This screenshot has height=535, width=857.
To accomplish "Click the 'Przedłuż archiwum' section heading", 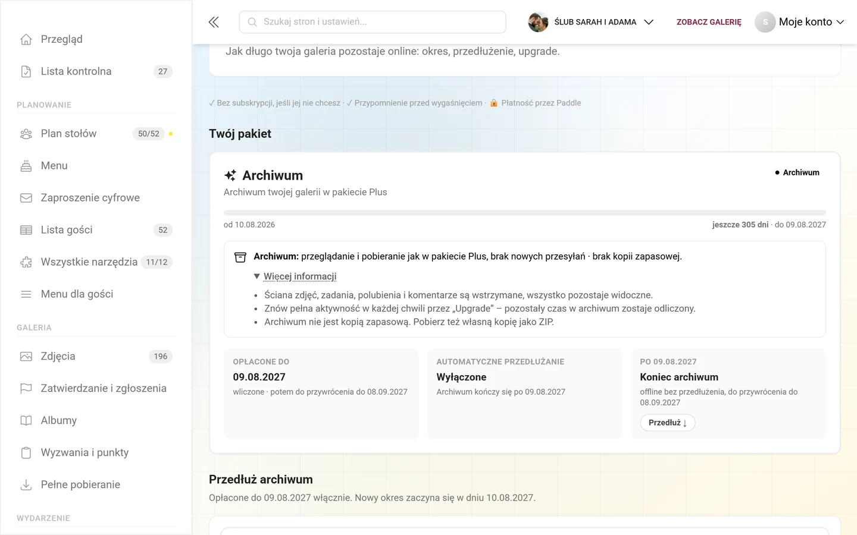I will [x=261, y=480].
